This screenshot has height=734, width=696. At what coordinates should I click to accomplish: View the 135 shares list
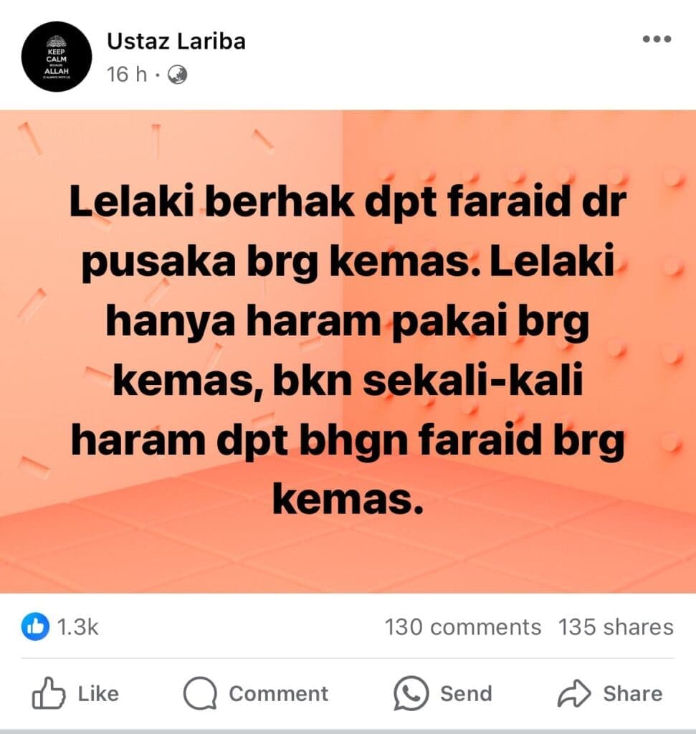616,626
